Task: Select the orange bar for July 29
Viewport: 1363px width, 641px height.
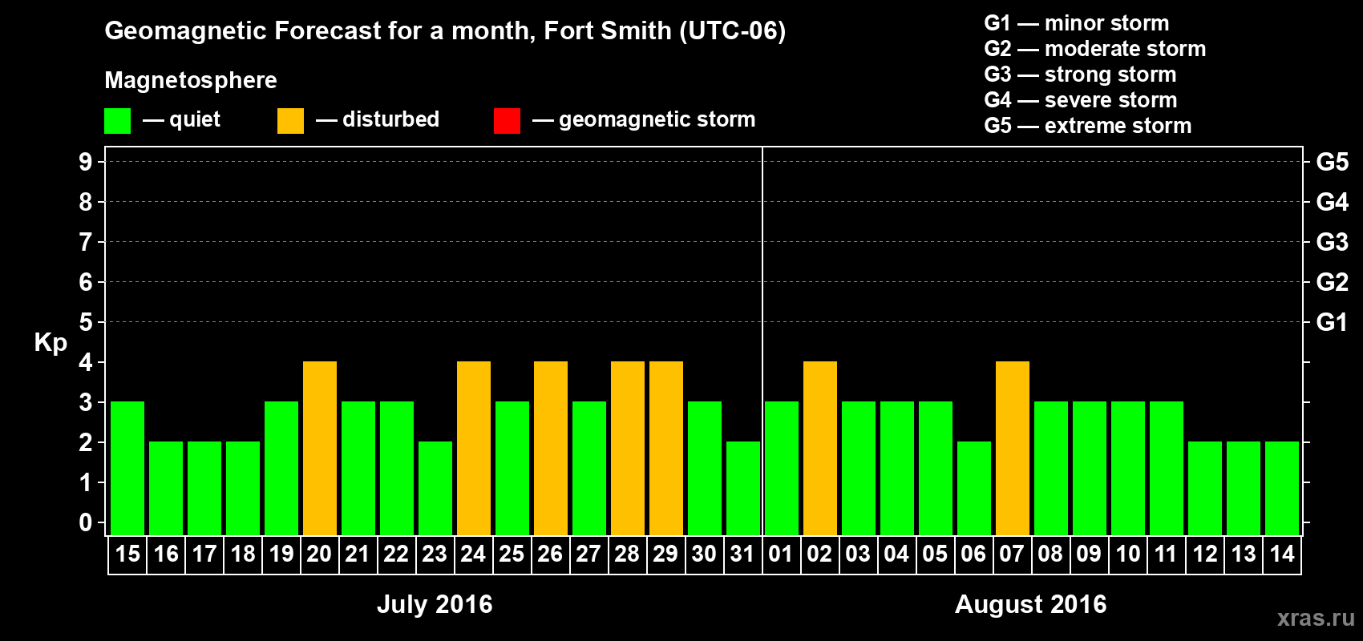Action: click(x=666, y=448)
